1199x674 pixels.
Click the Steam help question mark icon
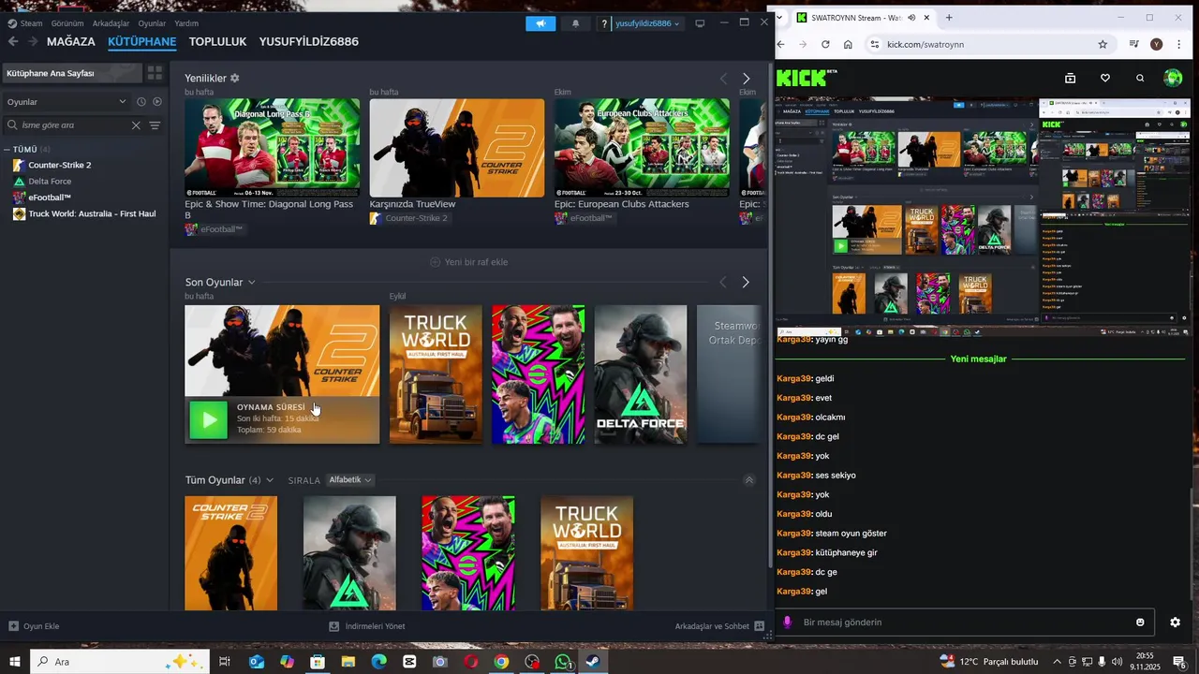(x=604, y=23)
